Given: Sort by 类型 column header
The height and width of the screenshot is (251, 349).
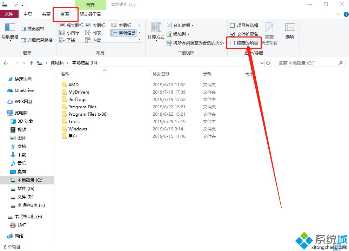Looking at the screenshot, I should [207, 74].
